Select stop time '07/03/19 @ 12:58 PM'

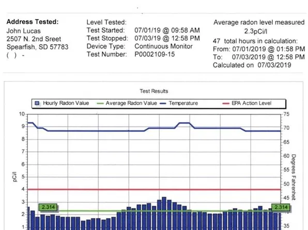point(167,38)
